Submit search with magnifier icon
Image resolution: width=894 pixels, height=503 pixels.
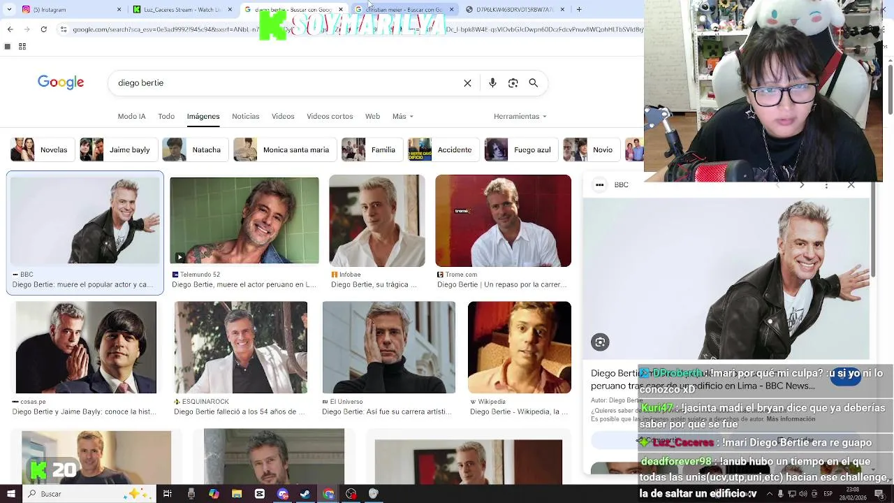pos(534,83)
